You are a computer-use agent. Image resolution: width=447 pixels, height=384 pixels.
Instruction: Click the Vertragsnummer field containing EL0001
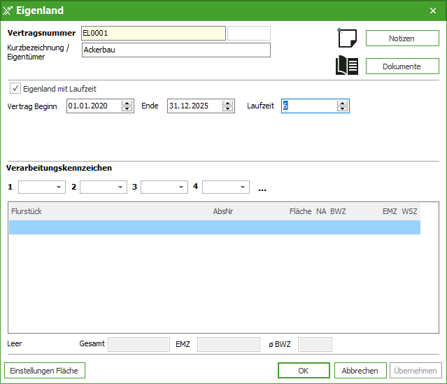coord(153,33)
